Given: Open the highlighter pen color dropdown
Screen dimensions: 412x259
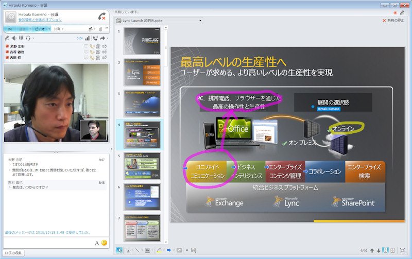Looking at the screenshot, I should 163,250.
